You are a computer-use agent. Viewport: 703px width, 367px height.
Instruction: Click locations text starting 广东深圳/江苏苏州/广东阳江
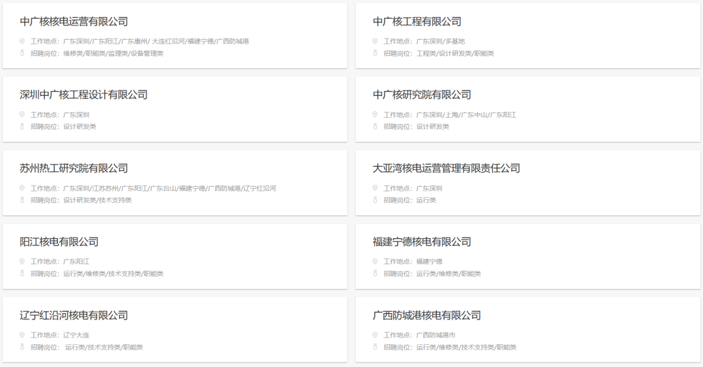[169, 188]
